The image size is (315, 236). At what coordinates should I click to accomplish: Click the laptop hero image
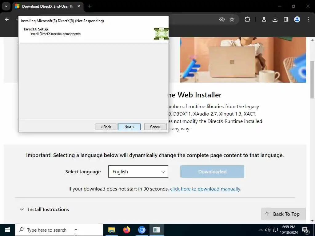click(x=243, y=60)
